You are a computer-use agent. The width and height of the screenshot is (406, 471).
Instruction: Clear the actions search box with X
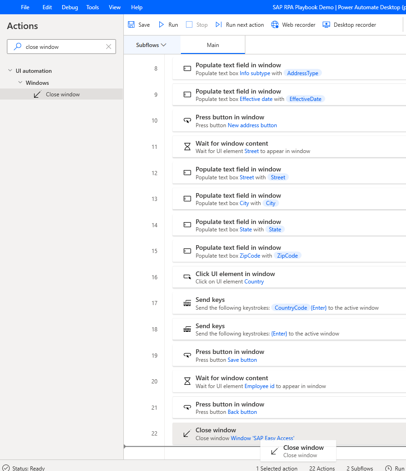[109, 47]
